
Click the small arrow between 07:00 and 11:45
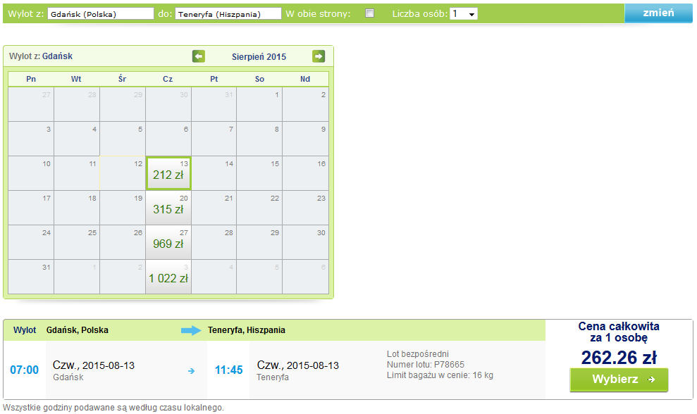click(x=191, y=371)
